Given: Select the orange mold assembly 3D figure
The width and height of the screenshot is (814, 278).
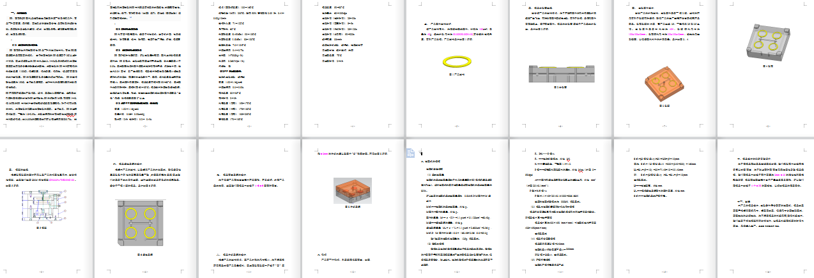Looking at the screenshot, I should [x=353, y=191].
